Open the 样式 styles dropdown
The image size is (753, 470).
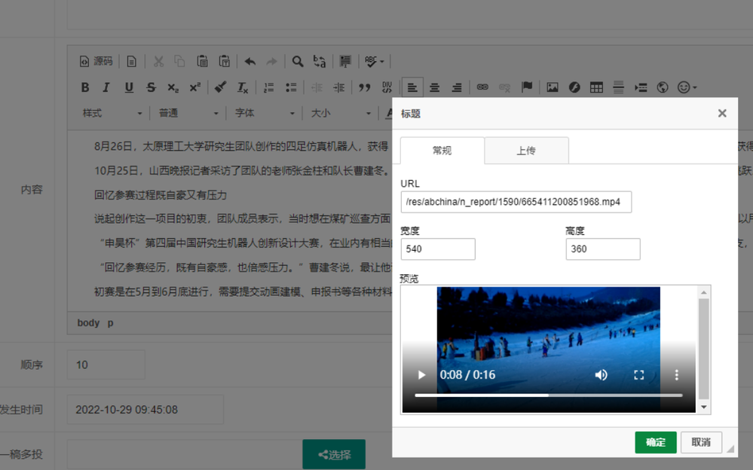point(112,113)
